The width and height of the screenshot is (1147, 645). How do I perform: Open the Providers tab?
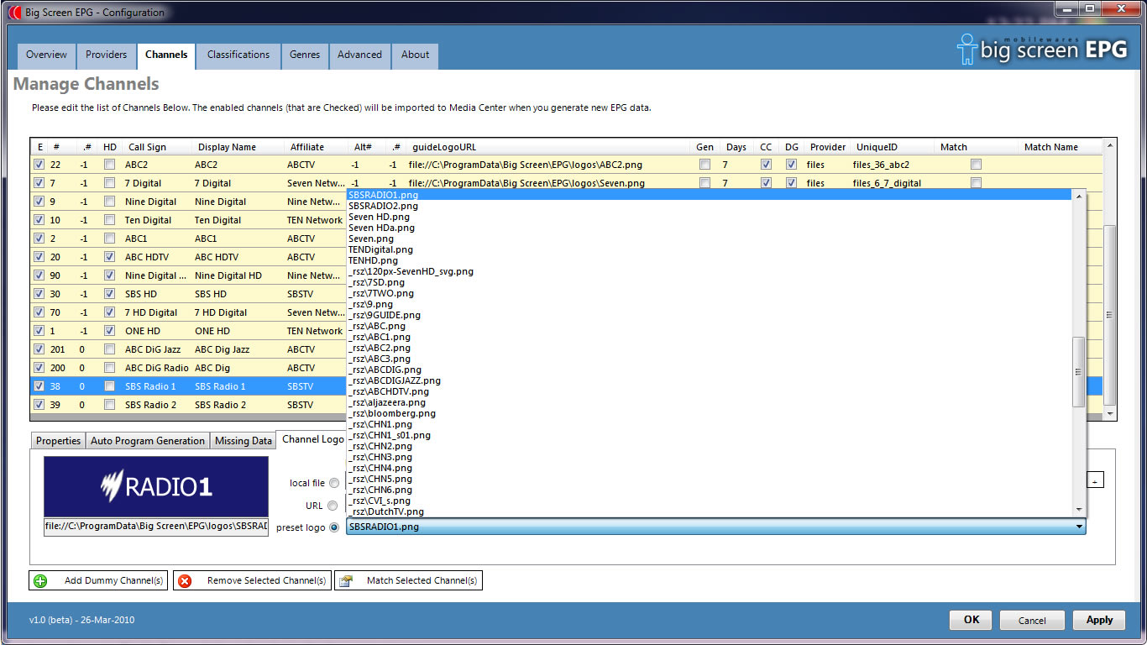click(x=106, y=55)
